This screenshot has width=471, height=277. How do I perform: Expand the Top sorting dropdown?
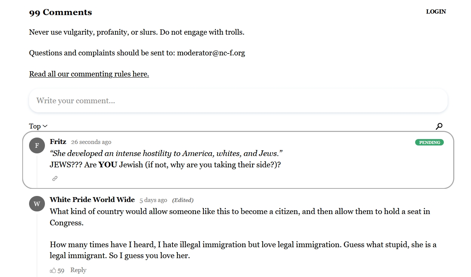pyautogui.click(x=38, y=126)
